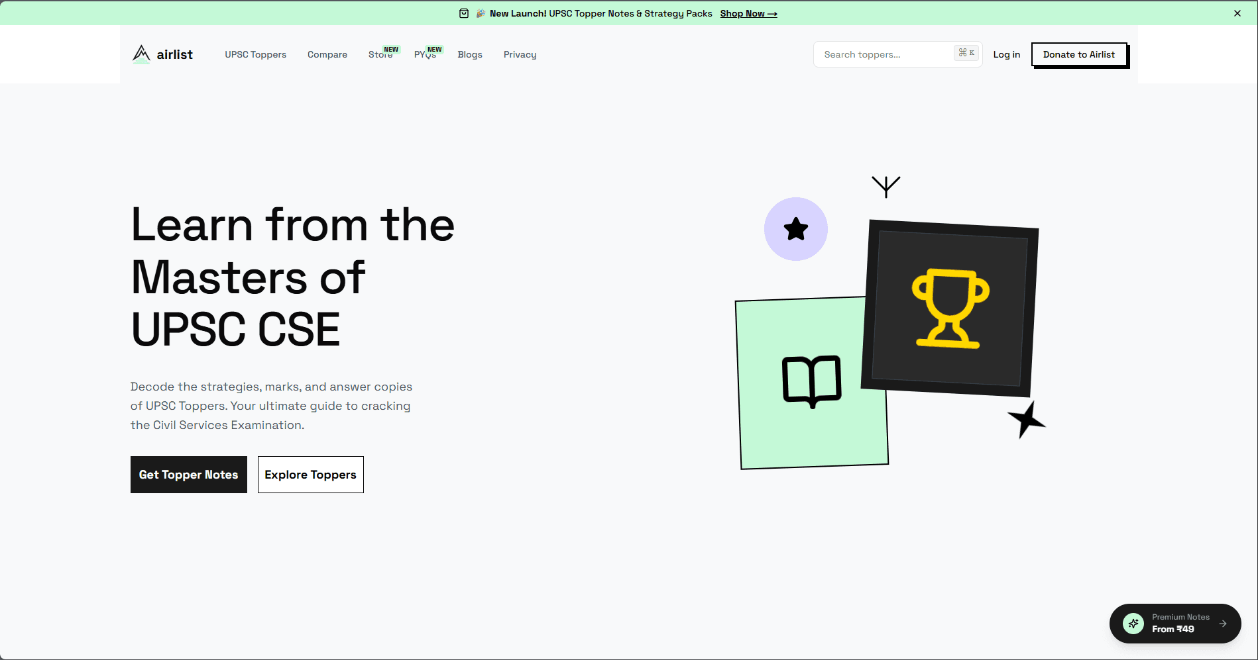
Task: Dismiss the announcement banner with X
Action: (1237, 13)
